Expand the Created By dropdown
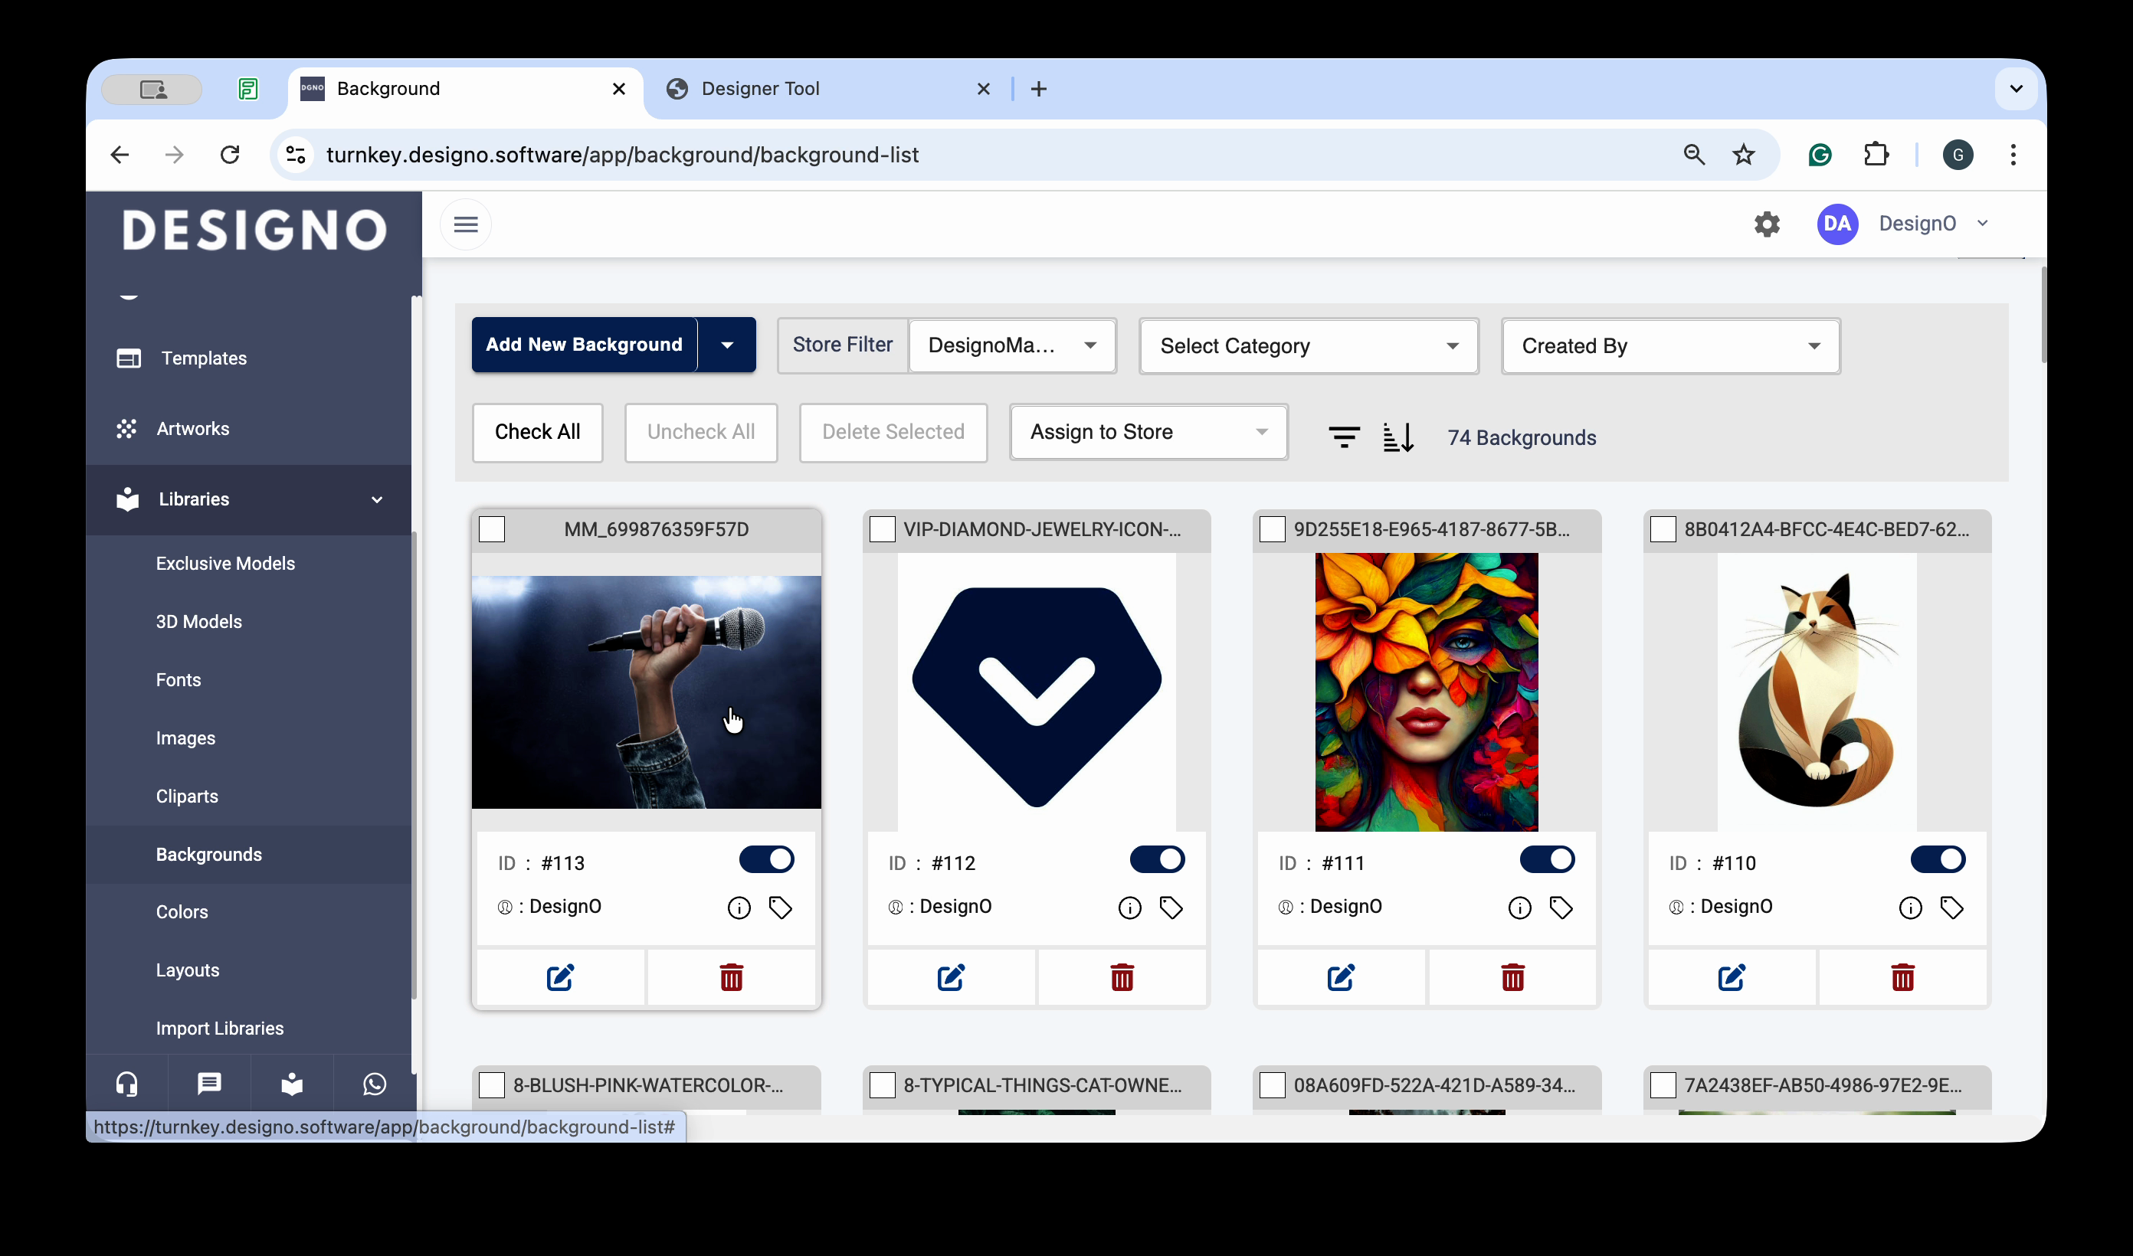The image size is (2133, 1256). click(1669, 346)
